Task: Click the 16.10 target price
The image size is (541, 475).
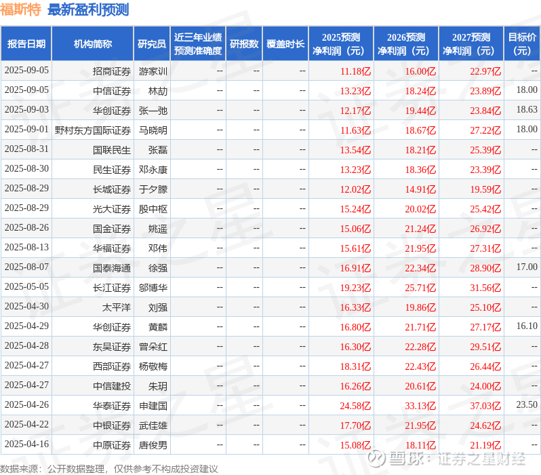Action: 527,326
